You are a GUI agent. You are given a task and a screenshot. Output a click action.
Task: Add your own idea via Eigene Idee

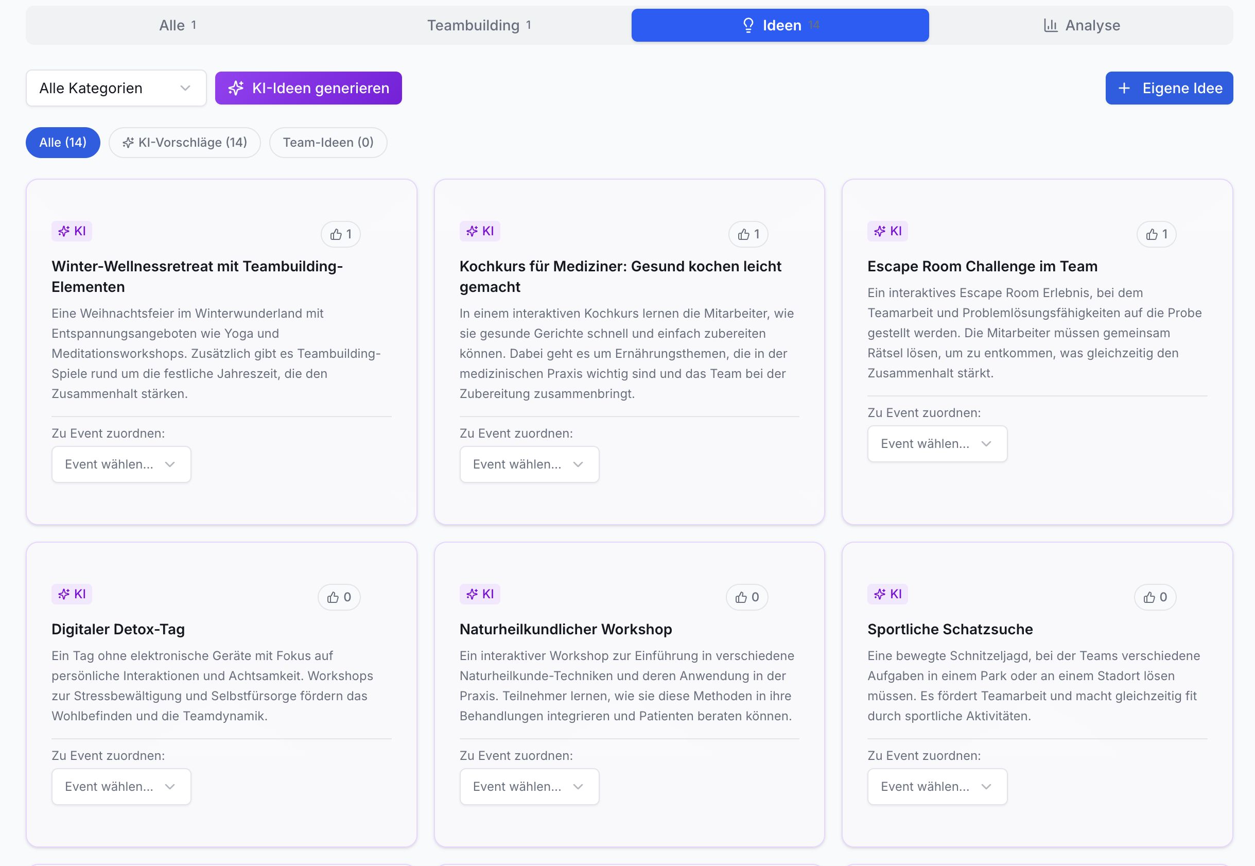click(1170, 88)
